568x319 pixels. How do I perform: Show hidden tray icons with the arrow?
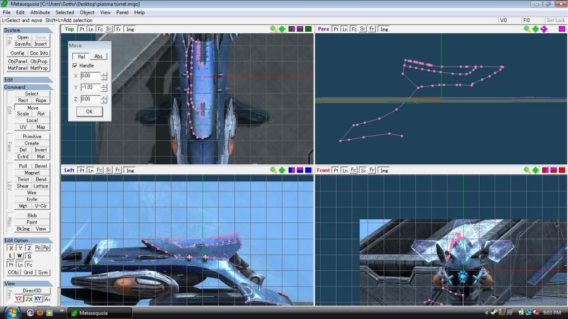(487, 312)
